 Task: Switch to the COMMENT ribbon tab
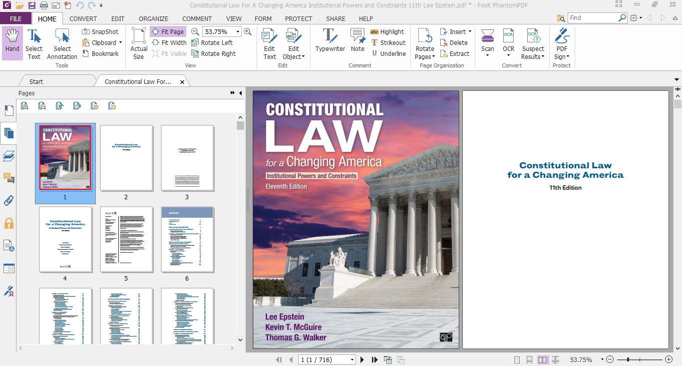(197, 18)
